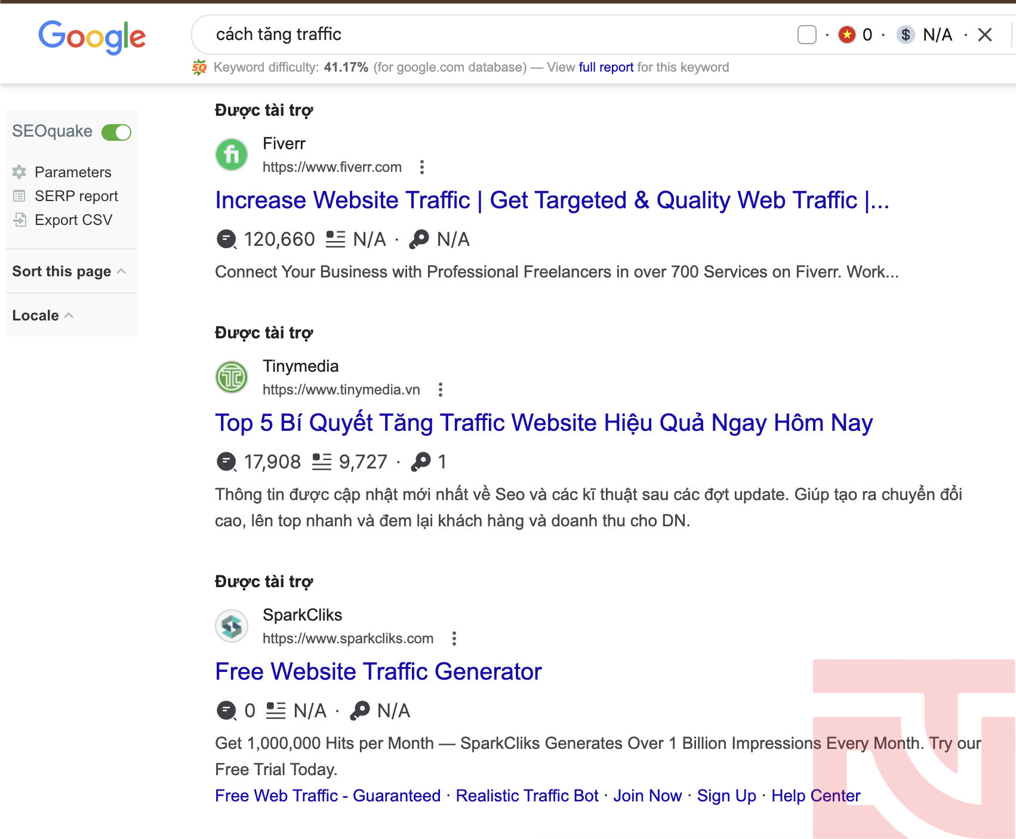This screenshot has width=1016, height=839.
Task: Click the Fiverr result backlinks lines icon
Action: click(x=335, y=239)
